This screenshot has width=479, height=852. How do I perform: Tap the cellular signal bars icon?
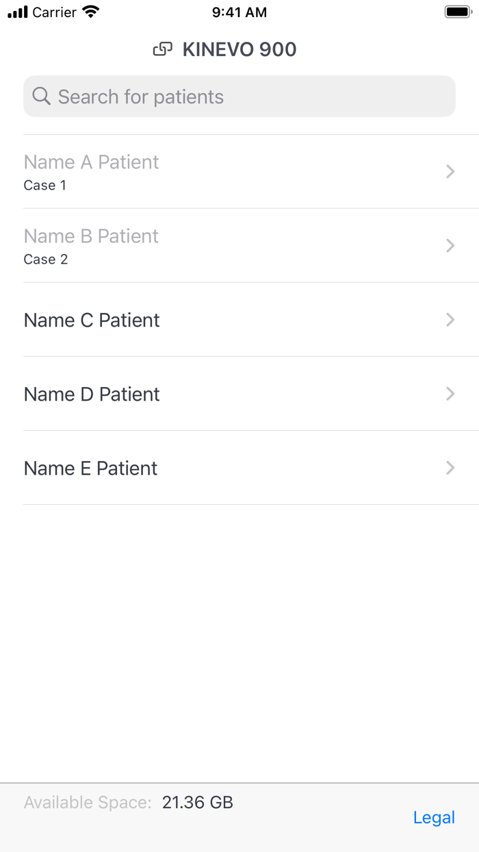point(18,12)
